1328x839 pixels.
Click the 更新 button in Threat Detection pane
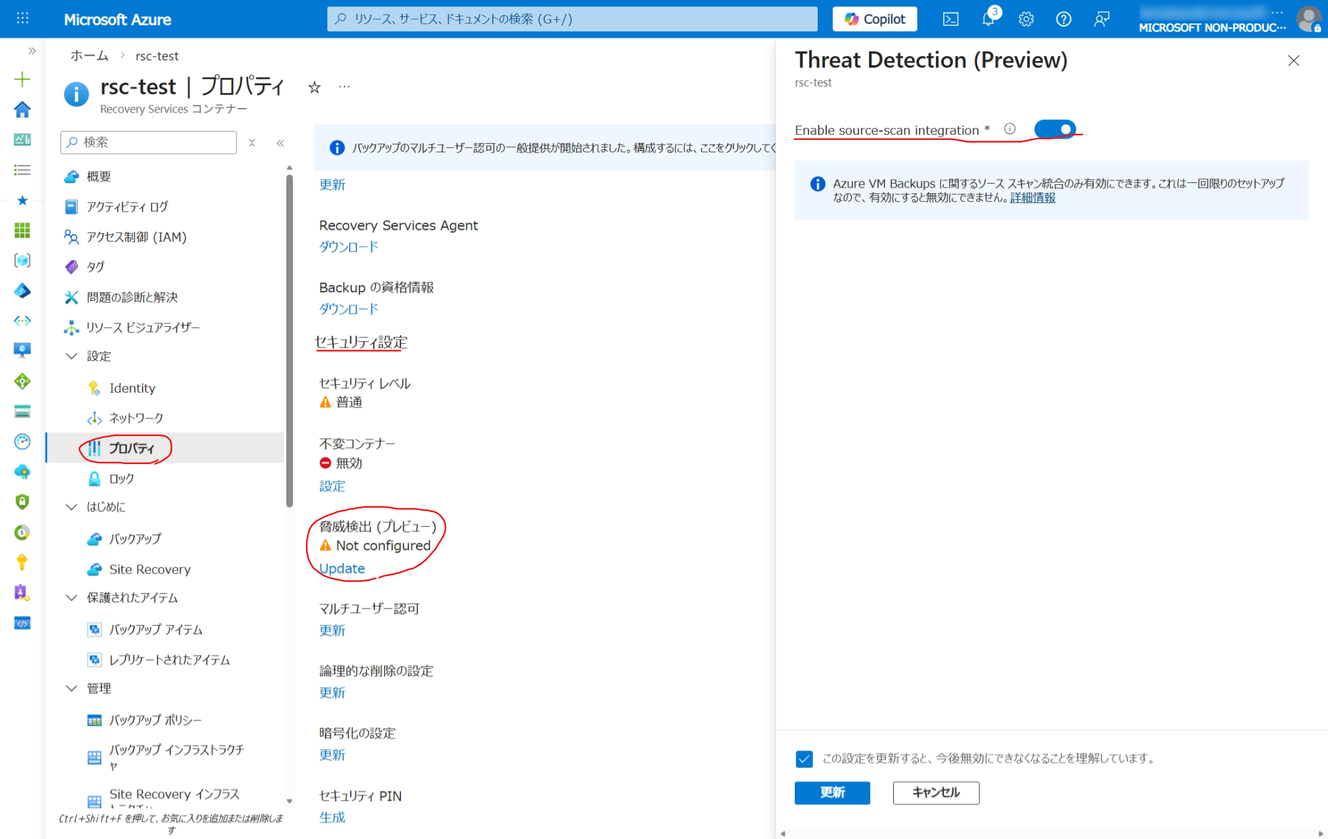point(832,793)
